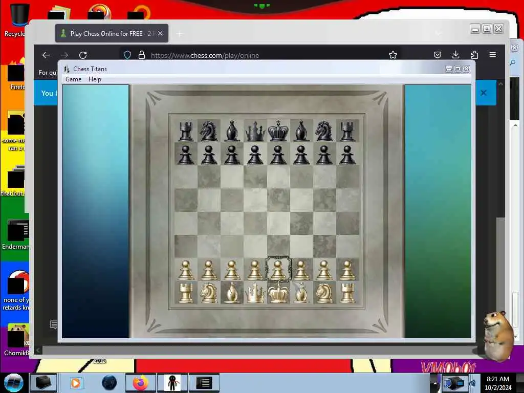
Task: Select the white king piece
Action: [278, 292]
